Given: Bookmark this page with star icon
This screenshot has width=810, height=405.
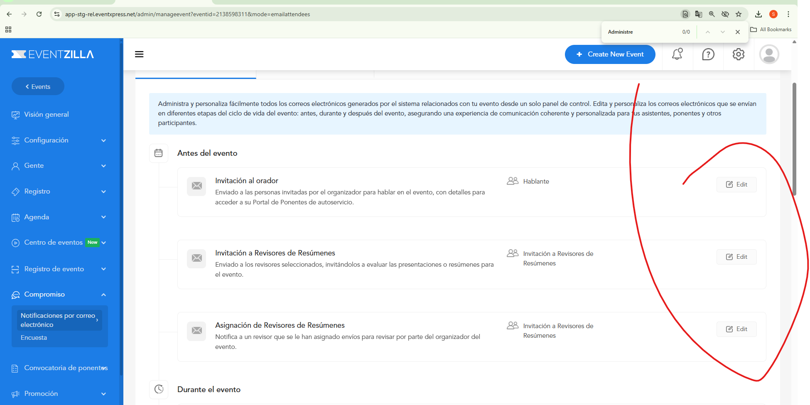Looking at the screenshot, I should pos(739,14).
